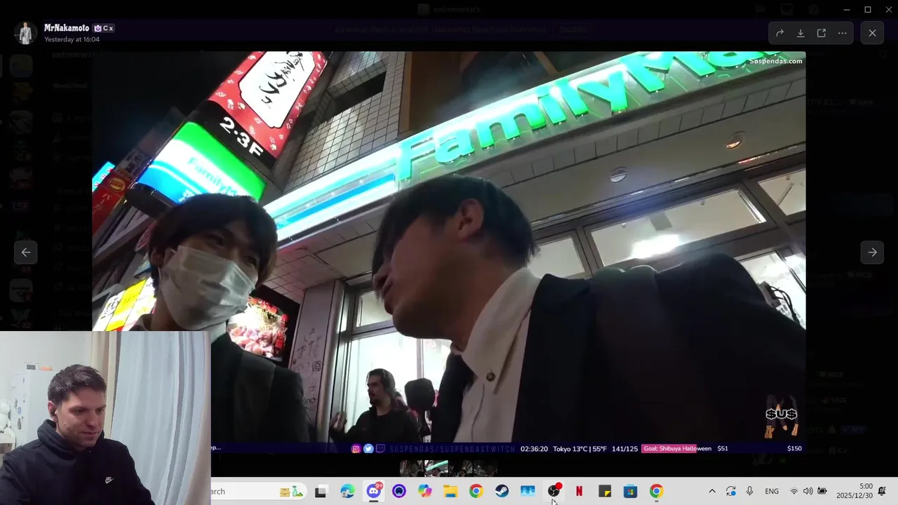Click the Windows taskbar search box

260,492
